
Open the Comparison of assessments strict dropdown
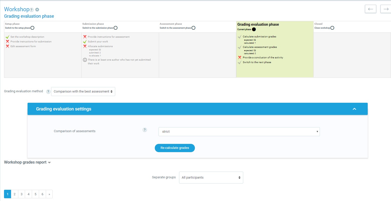tap(239, 132)
